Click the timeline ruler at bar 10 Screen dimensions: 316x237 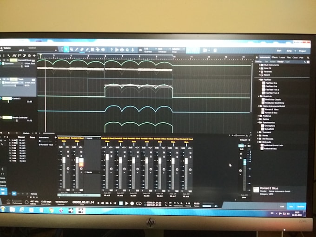(x=174, y=57)
